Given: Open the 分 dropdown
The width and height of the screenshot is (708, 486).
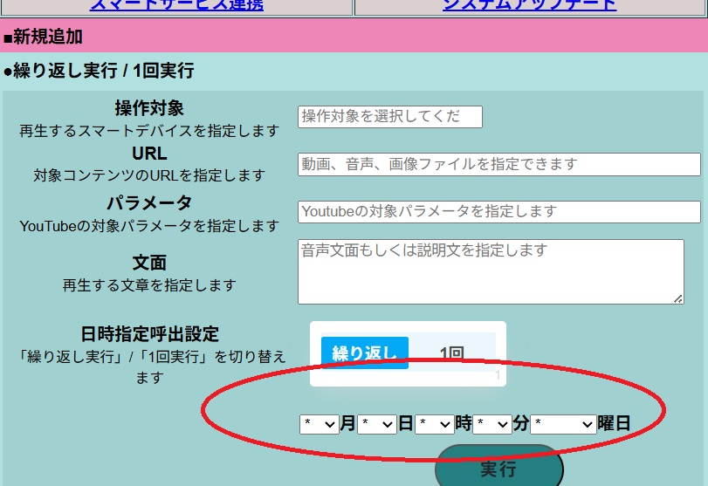Looking at the screenshot, I should pyautogui.click(x=492, y=424).
